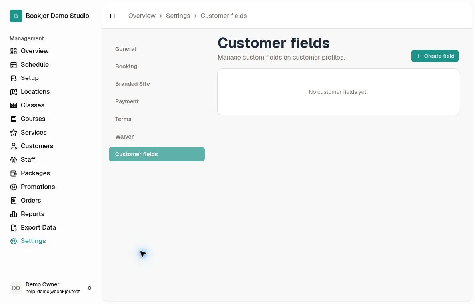Open the Branded Site settings tab
This screenshot has width=475, height=304.
(157, 84)
